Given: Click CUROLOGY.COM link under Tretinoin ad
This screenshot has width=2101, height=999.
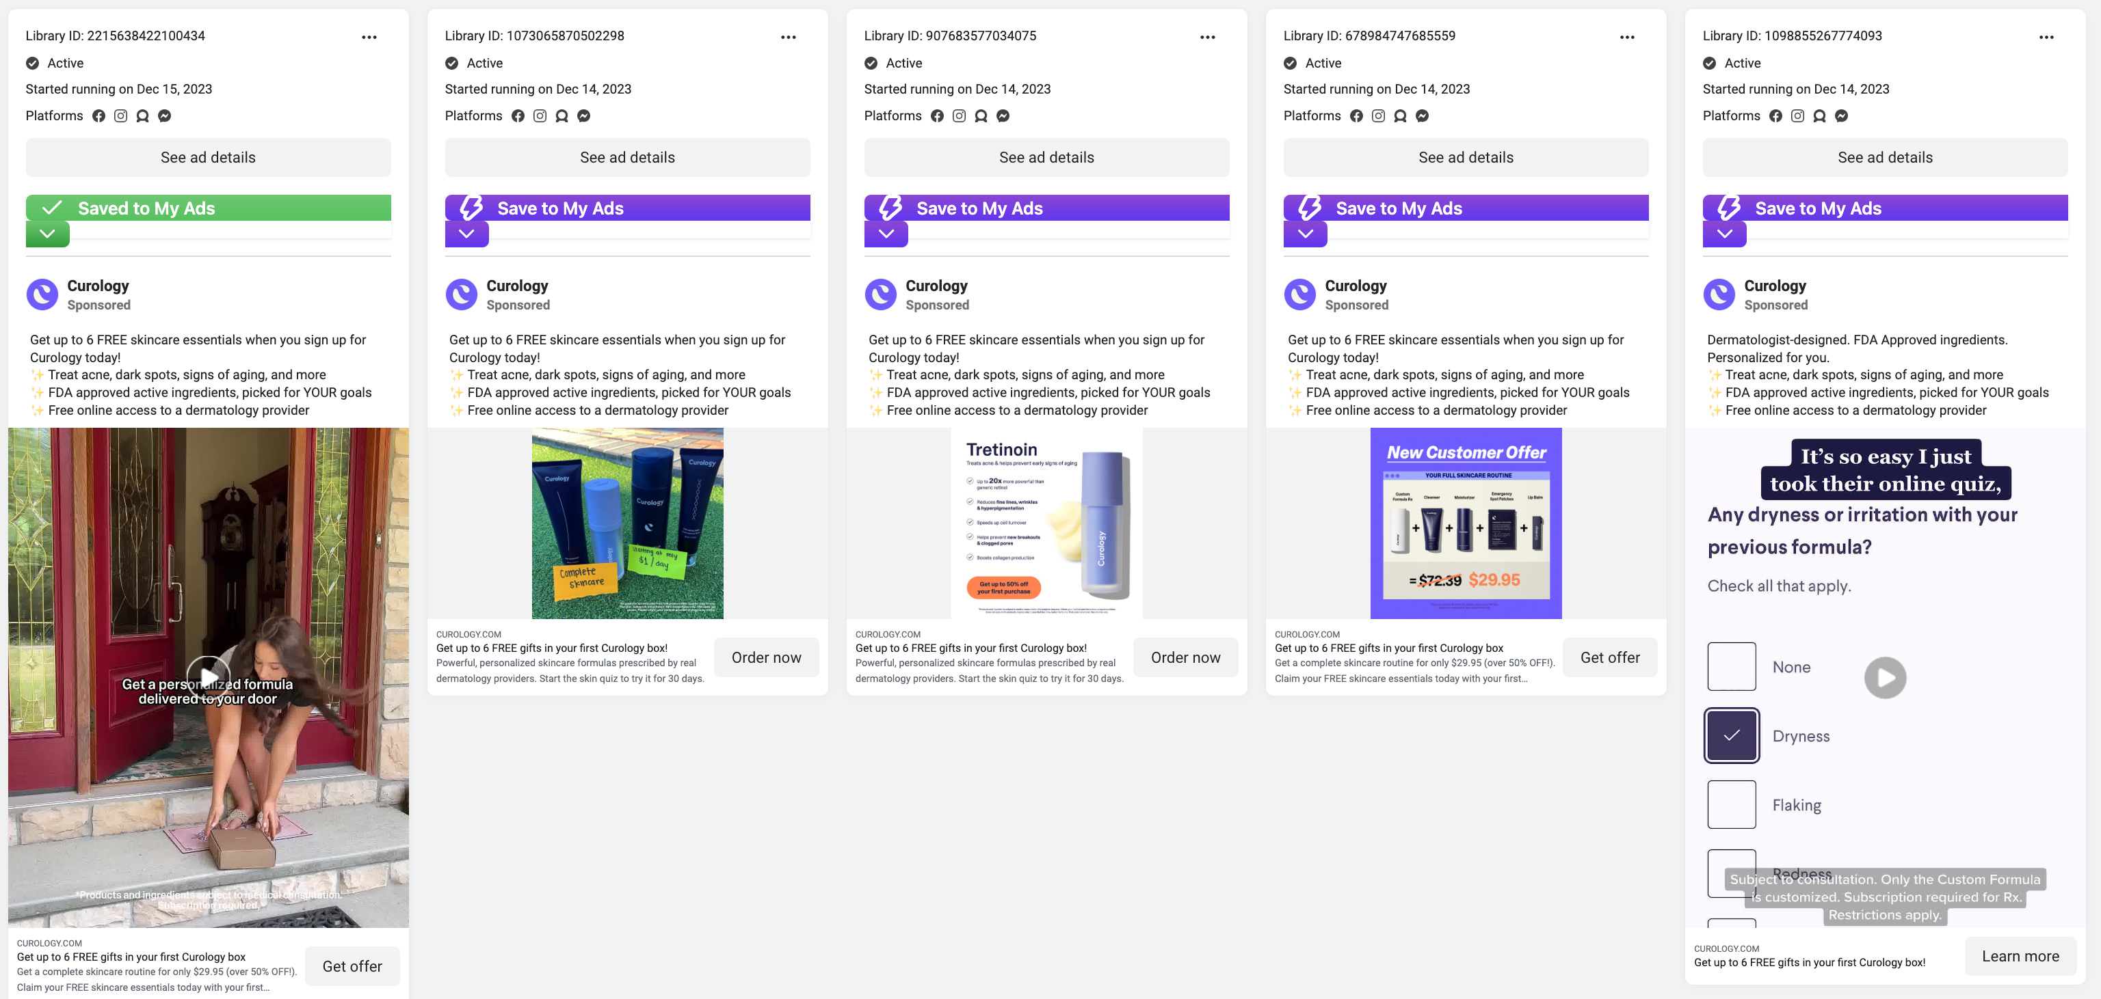Looking at the screenshot, I should (887, 634).
